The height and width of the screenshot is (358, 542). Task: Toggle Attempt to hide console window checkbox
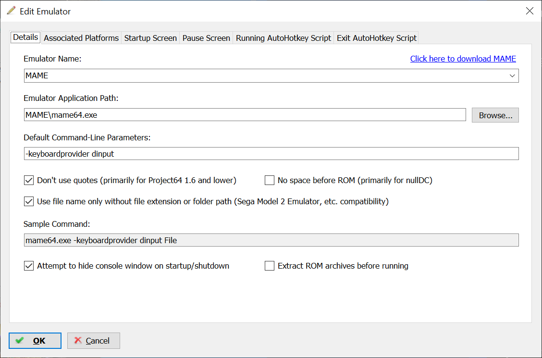(x=29, y=266)
